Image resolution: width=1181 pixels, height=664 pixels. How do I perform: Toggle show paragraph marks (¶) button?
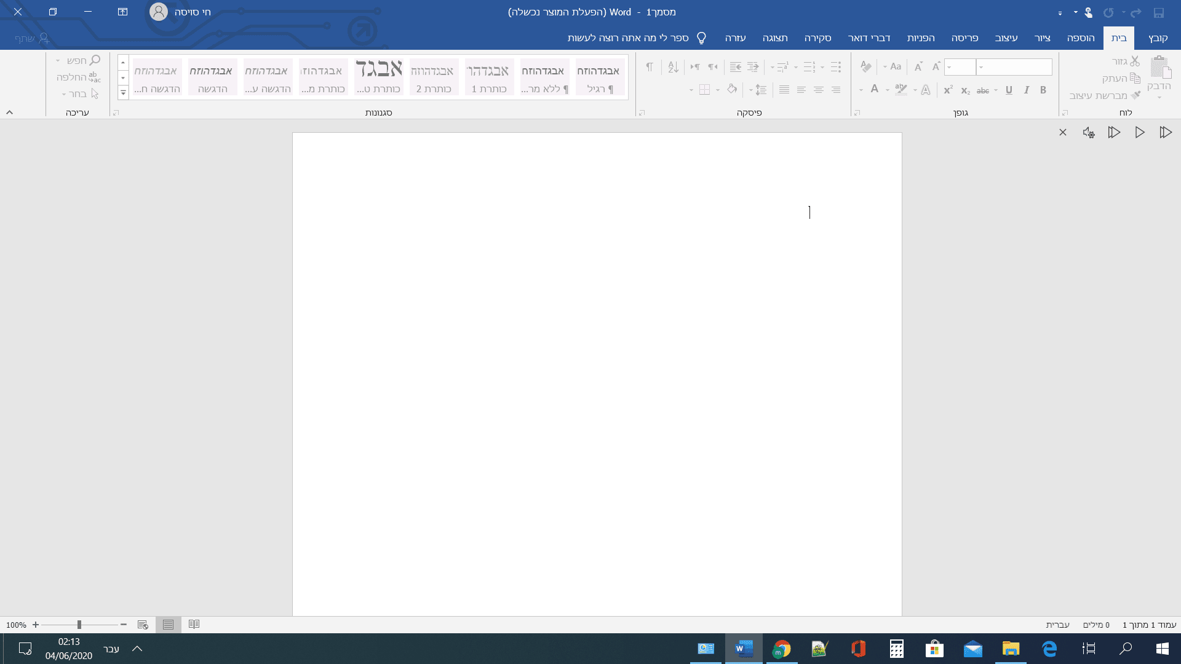tap(650, 67)
